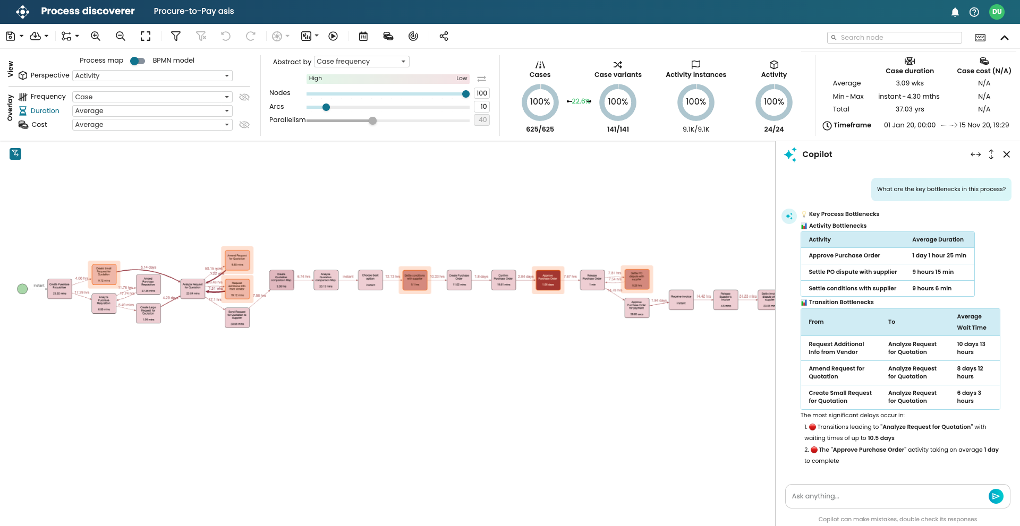The height and width of the screenshot is (526, 1020).
Task: Toggle Frequency overlay visibility eye
Action: tap(244, 97)
